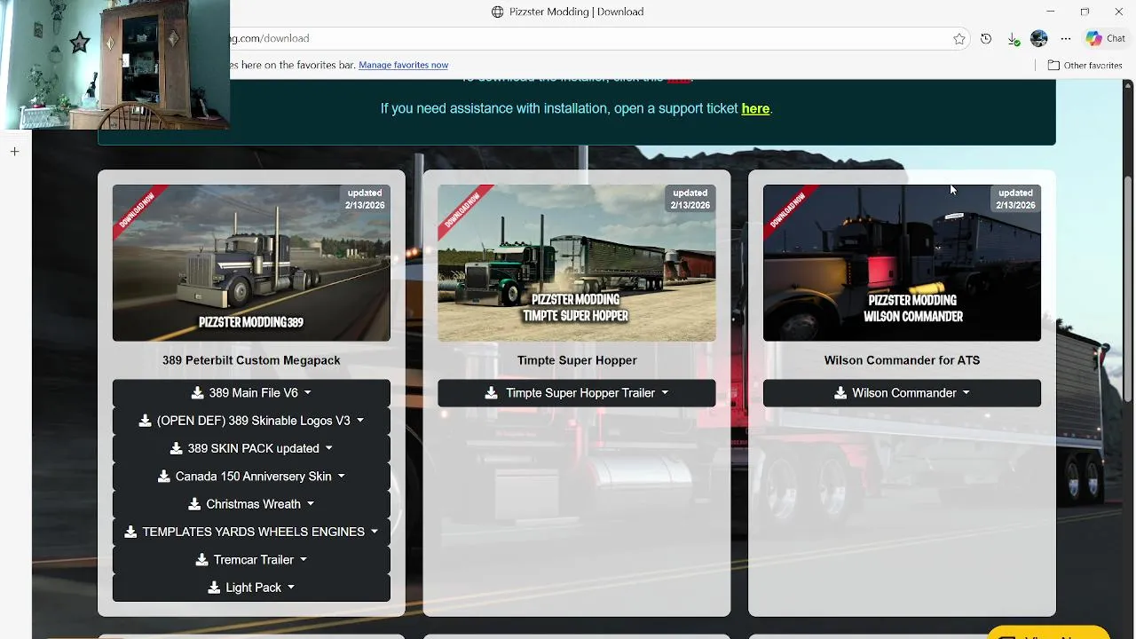1136x639 pixels.
Task: Click the support ticket 'here' link
Action: 755,108
